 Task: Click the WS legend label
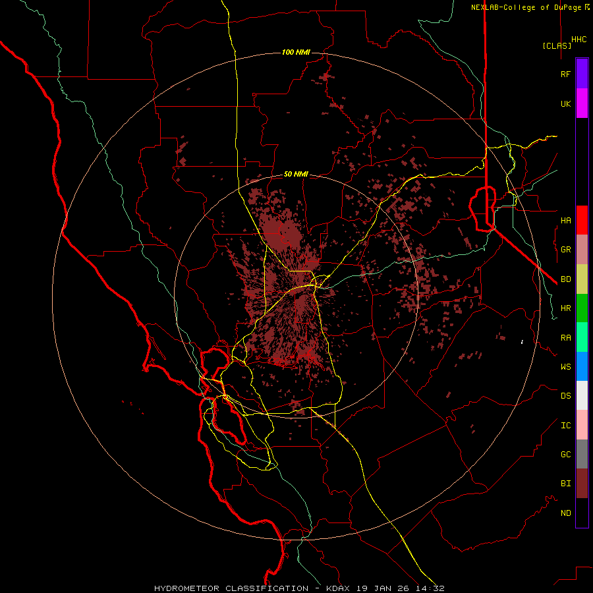565,366
